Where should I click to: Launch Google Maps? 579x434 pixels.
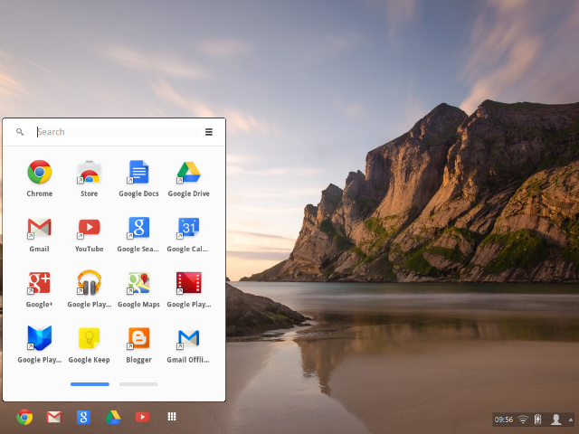[138, 283]
